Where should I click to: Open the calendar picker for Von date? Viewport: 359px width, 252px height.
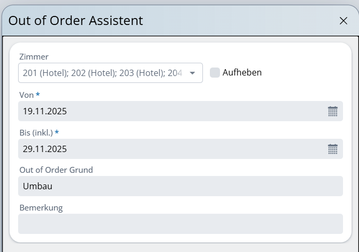[333, 111]
